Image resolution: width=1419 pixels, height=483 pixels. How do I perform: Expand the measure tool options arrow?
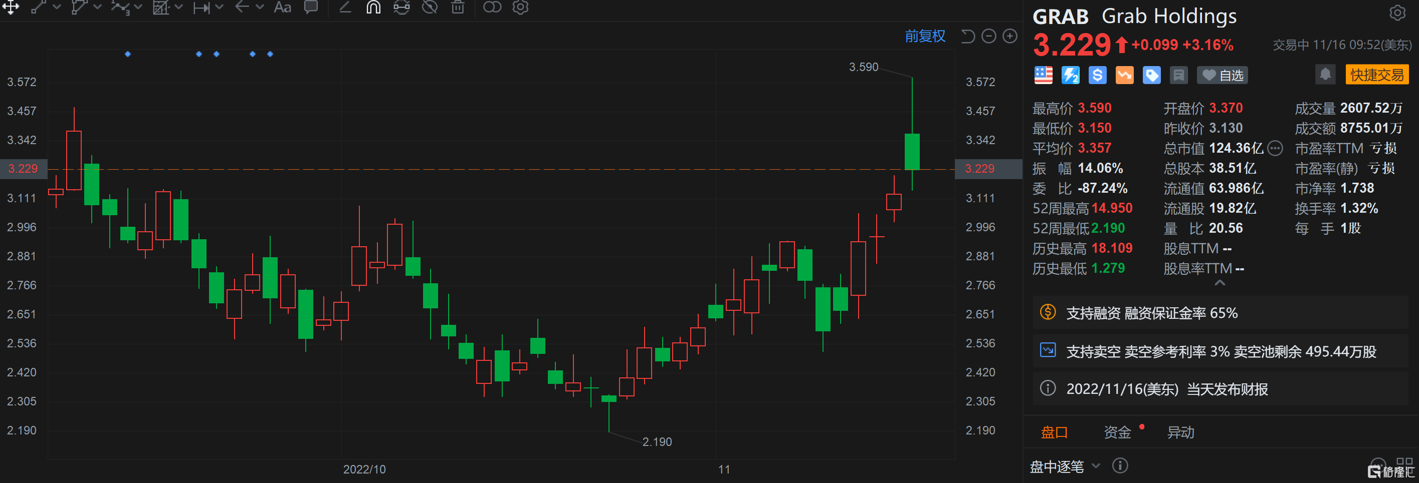tap(219, 7)
